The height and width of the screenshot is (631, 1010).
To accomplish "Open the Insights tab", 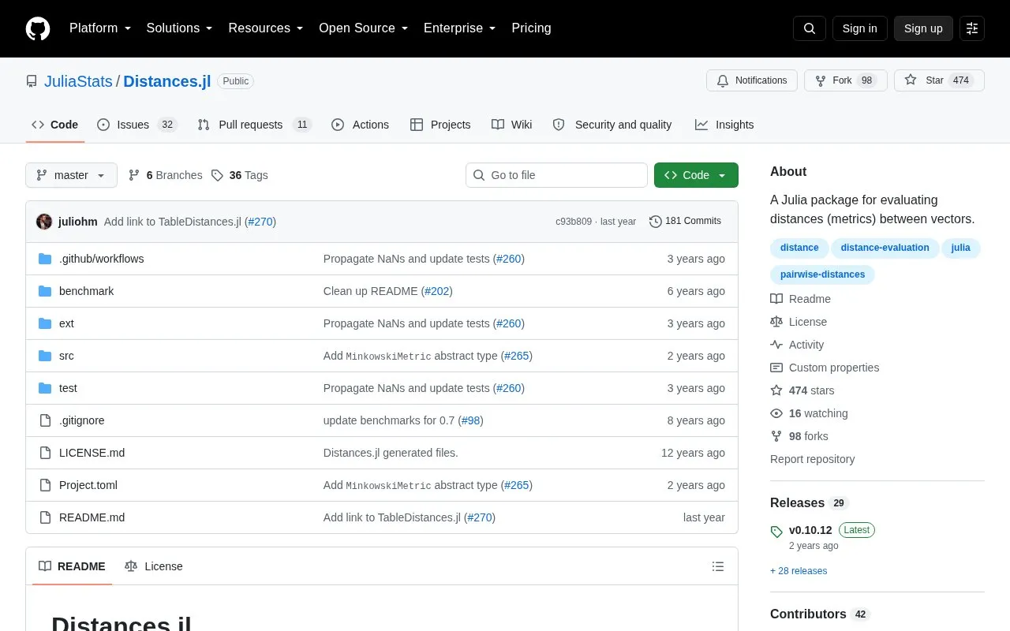I will coord(724,125).
